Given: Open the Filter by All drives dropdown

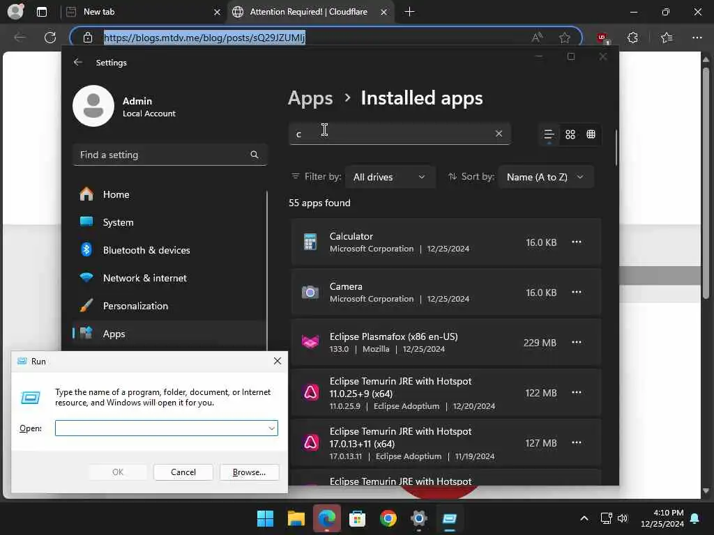Looking at the screenshot, I should click(390, 177).
